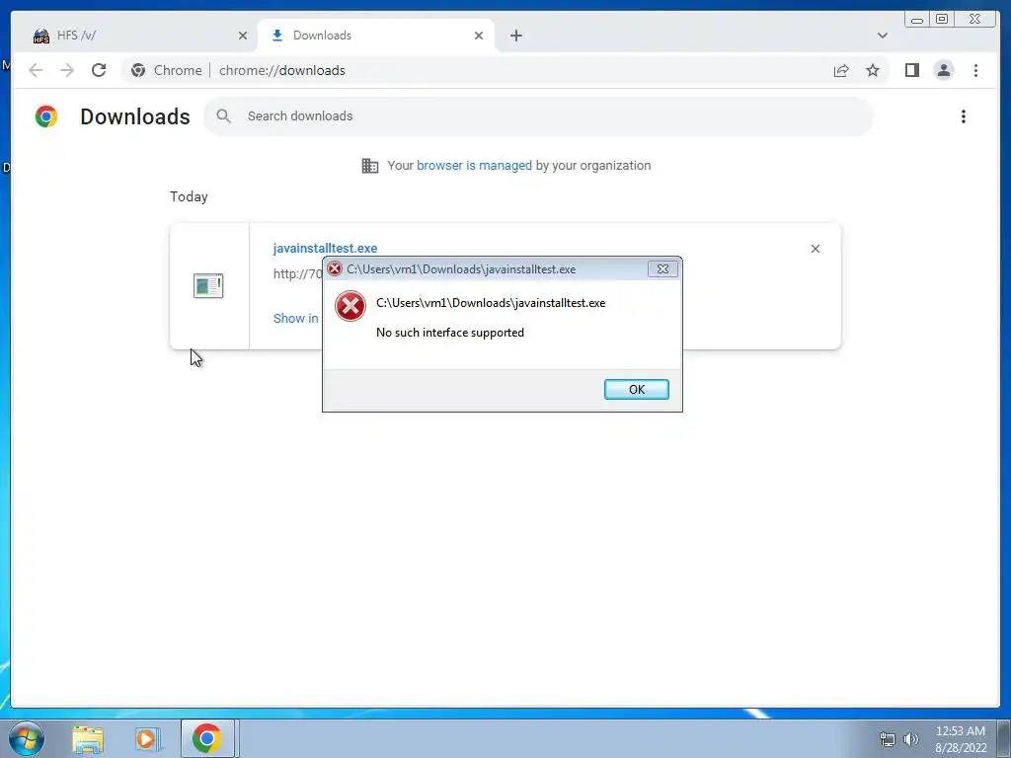Viewport: 1011px width, 758px height.
Task: Open the network tray icon
Action: [888, 739]
